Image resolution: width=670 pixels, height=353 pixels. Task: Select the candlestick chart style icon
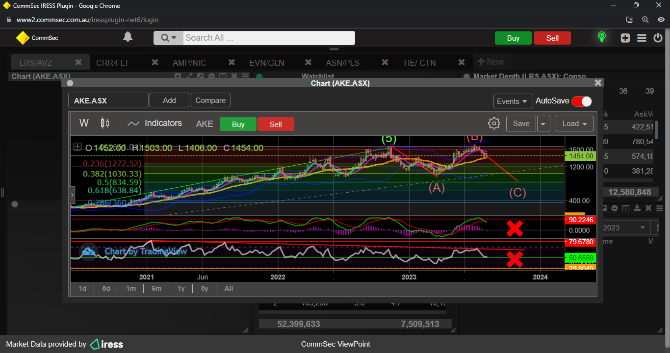[x=105, y=123]
